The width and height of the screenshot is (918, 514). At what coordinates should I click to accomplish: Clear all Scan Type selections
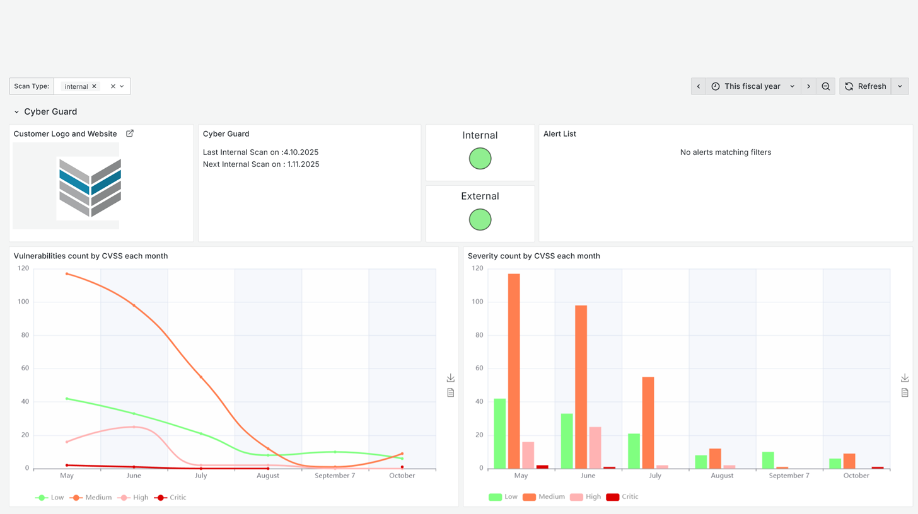pyautogui.click(x=113, y=86)
